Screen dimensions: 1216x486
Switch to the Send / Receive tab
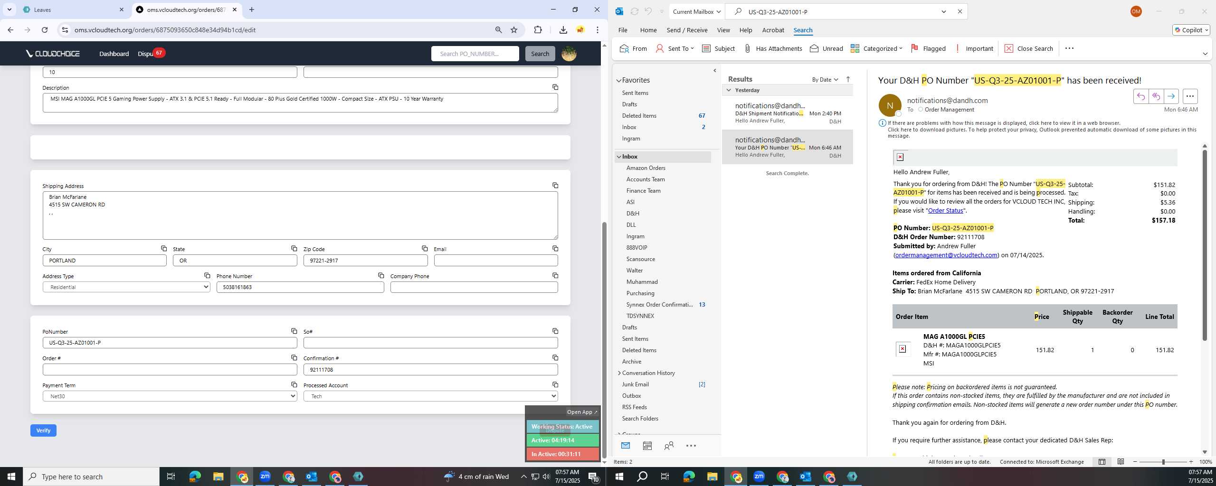(x=687, y=30)
